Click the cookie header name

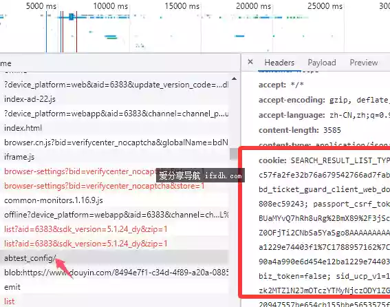point(272,160)
